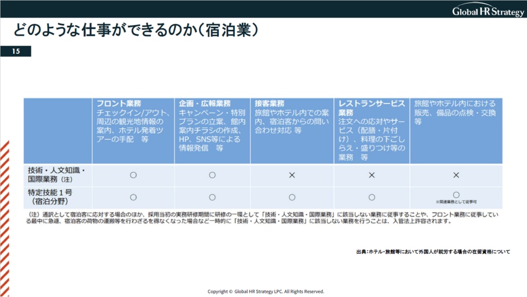Click the slide number 15 badge
The width and height of the screenshot is (527, 297).
pyautogui.click(x=16, y=51)
